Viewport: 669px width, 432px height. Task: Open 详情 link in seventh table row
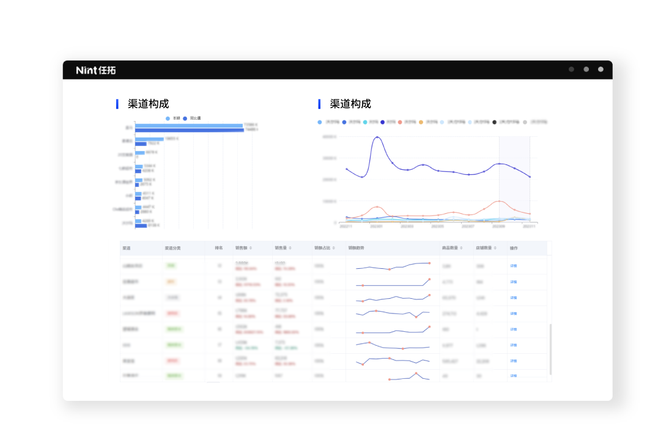pyautogui.click(x=513, y=361)
